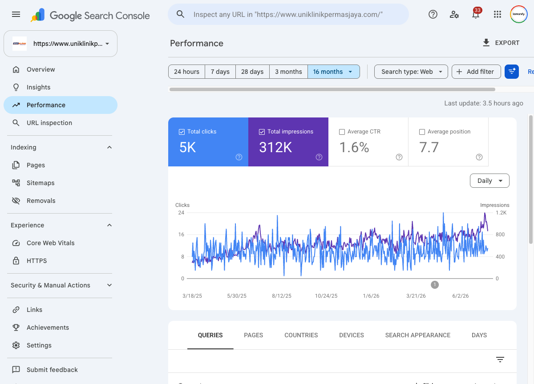Switch to the PAGES tab
Screen dimensions: 534x384
click(x=254, y=335)
